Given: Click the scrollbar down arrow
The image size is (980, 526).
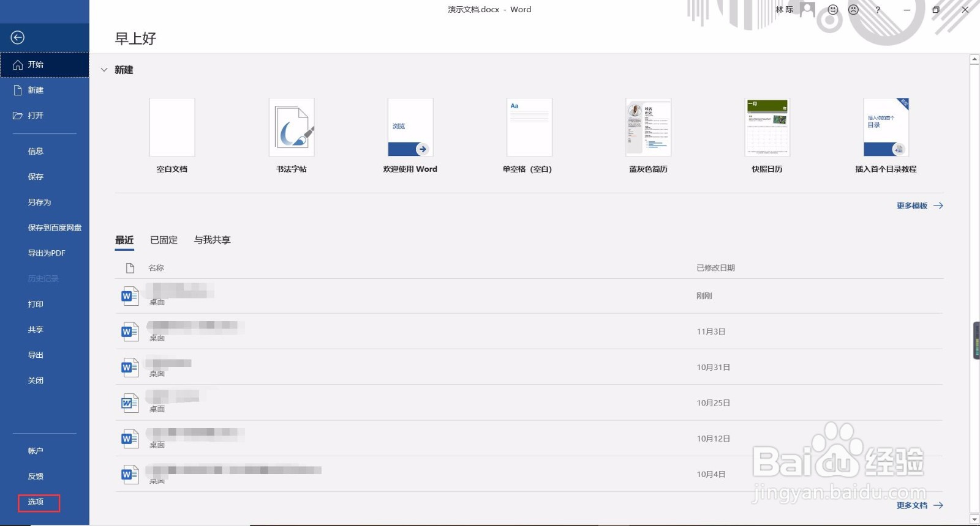Looking at the screenshot, I should click(x=974, y=520).
